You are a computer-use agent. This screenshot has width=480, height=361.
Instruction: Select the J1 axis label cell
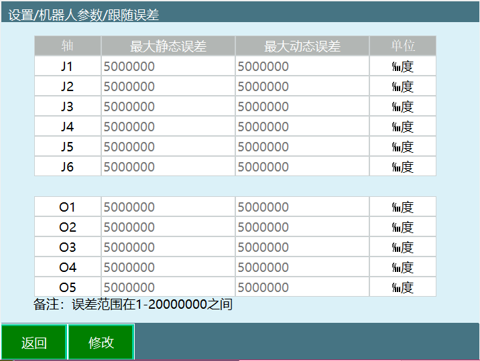point(67,66)
